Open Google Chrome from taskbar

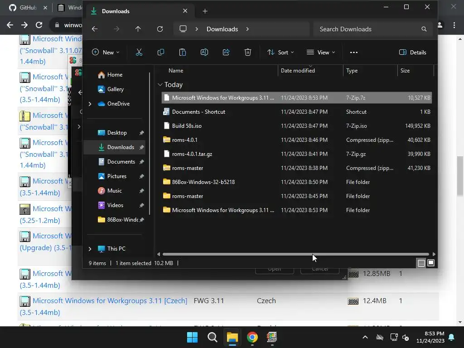252,337
